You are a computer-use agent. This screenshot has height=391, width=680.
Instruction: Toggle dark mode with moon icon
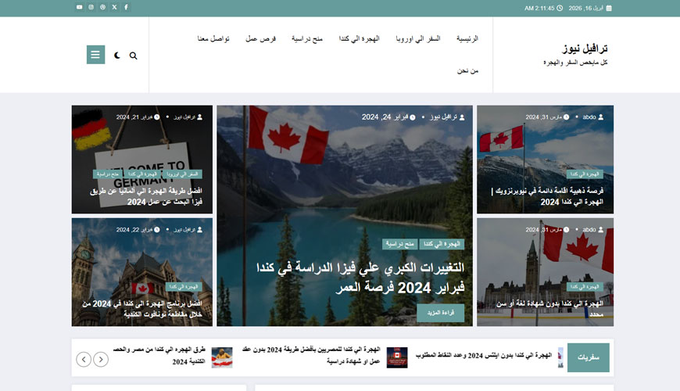(117, 56)
